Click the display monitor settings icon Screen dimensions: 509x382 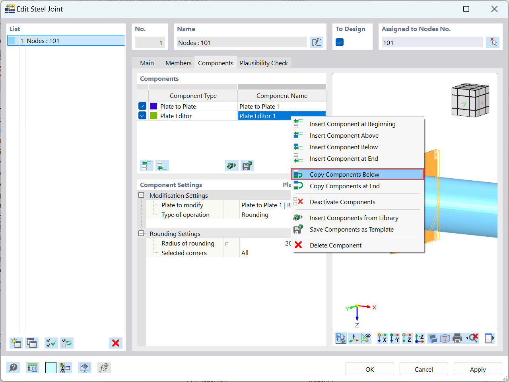84,368
